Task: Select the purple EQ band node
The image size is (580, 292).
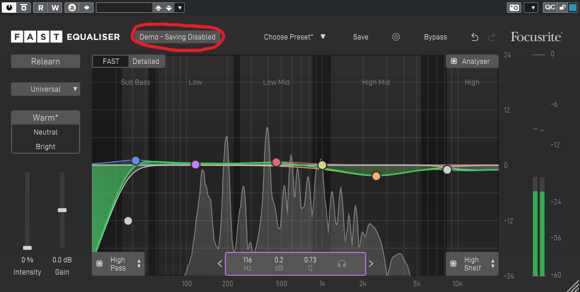Action: 195,164
